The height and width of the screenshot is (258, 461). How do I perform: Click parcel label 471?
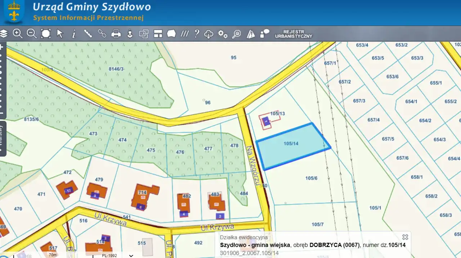pyautogui.click(x=41, y=194)
